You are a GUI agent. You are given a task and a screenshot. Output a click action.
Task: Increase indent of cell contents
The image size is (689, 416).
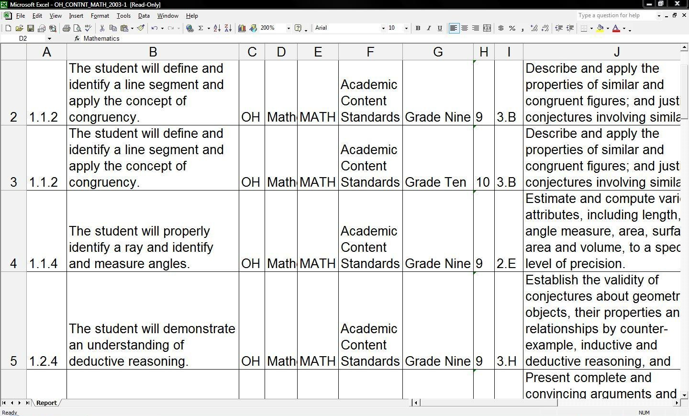tap(570, 28)
